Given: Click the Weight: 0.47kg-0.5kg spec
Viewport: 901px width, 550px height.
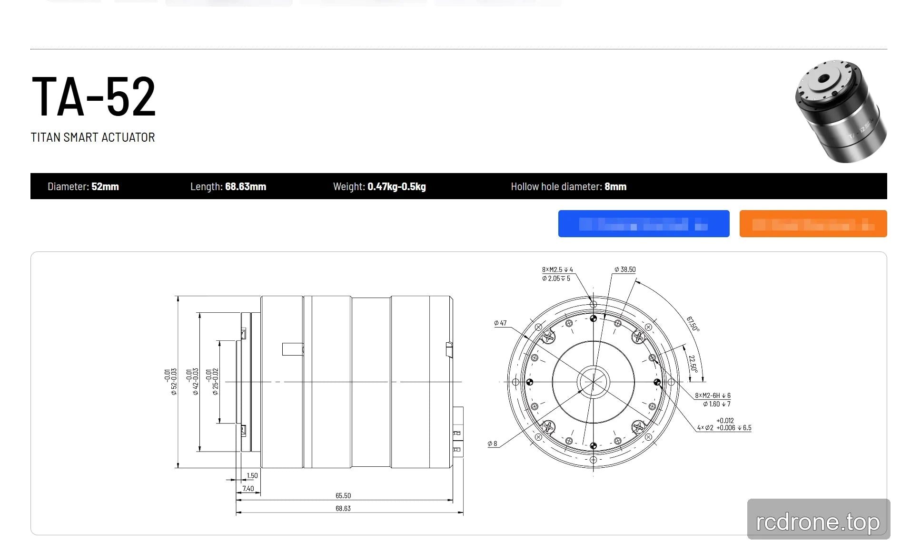Looking at the screenshot, I should (x=379, y=186).
